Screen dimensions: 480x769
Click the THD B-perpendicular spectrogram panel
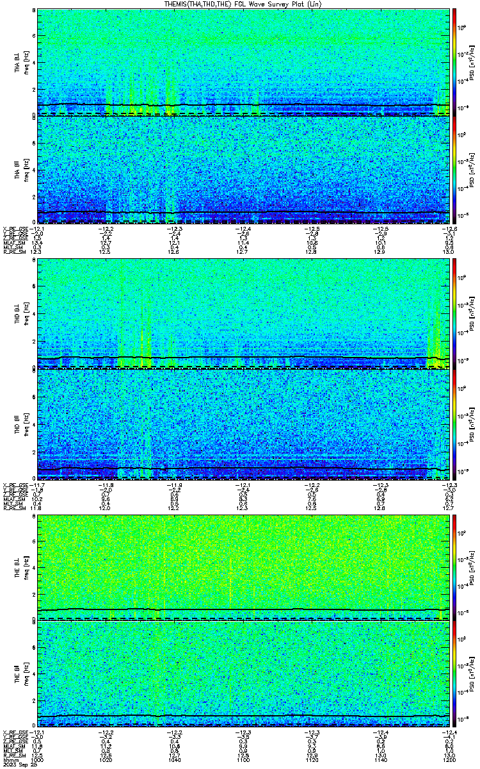(244, 314)
